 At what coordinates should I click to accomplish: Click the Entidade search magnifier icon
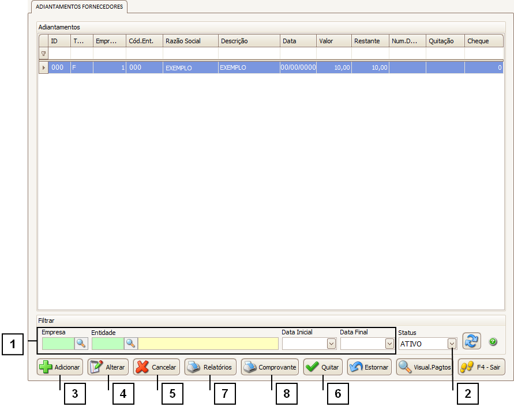pos(131,344)
